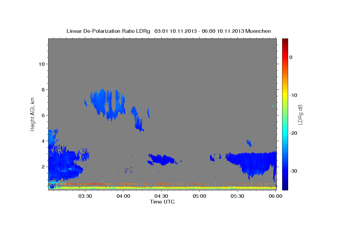Click the colorbar label '-20'
This screenshot has height=228, width=342.
point(294,133)
